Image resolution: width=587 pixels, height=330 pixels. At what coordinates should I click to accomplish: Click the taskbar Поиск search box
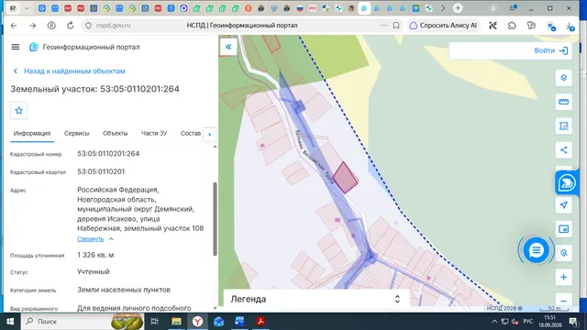pyautogui.click(x=82, y=322)
